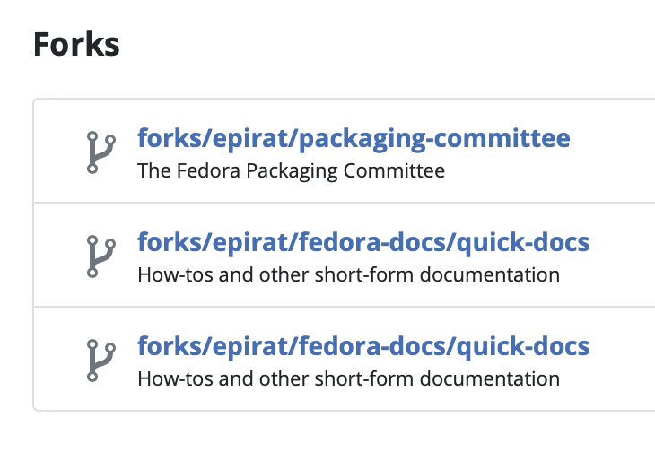
Task: Click the fork icon in the last row
Action: pyautogui.click(x=101, y=361)
